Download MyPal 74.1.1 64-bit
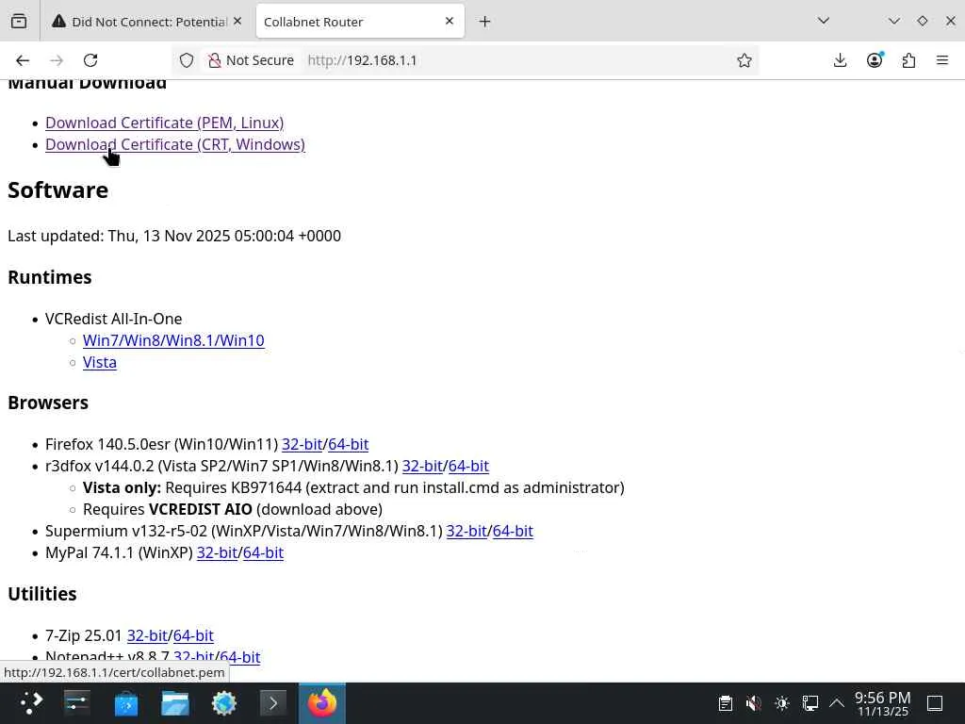The image size is (965, 724). 264,552
